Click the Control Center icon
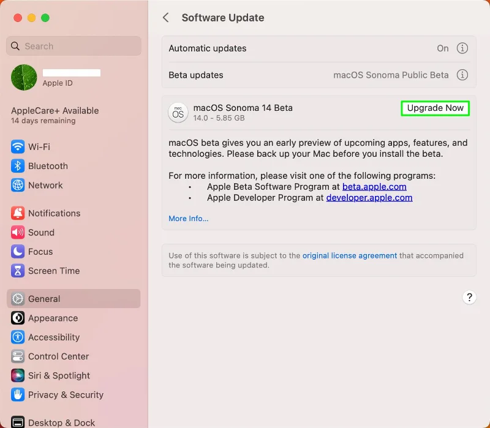This screenshot has width=490, height=428. tap(18, 356)
